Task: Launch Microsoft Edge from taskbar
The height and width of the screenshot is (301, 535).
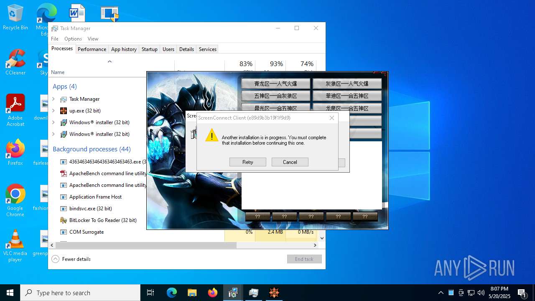Action: (172, 293)
